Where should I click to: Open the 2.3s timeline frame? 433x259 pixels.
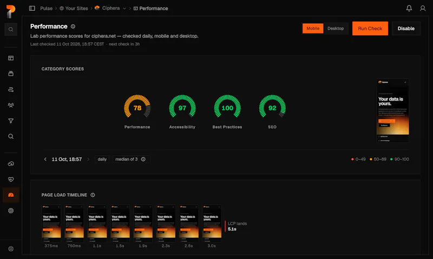(x=166, y=223)
